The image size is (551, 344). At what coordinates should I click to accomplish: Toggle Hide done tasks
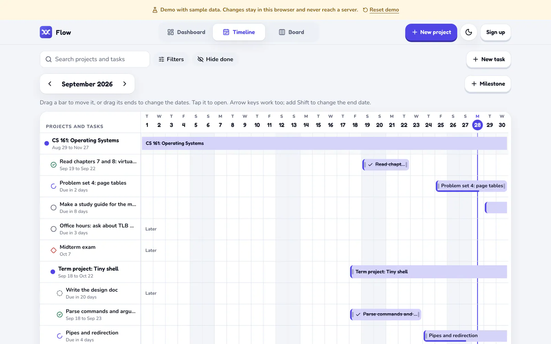point(215,59)
